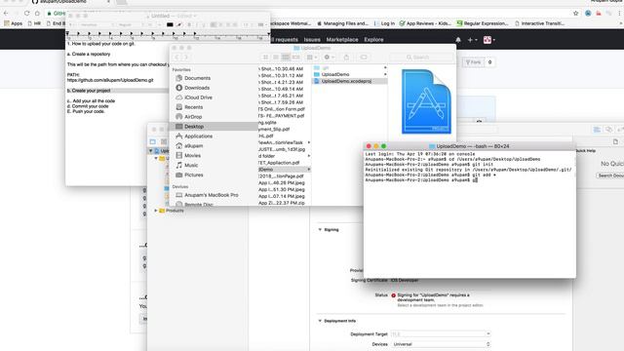Click Finder edit tags button

click(x=364, y=58)
